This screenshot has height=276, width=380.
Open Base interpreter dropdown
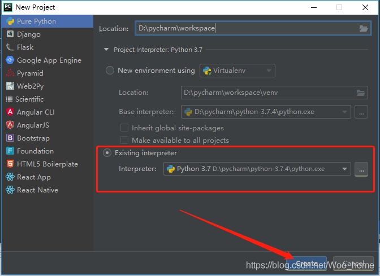tap(266, 112)
